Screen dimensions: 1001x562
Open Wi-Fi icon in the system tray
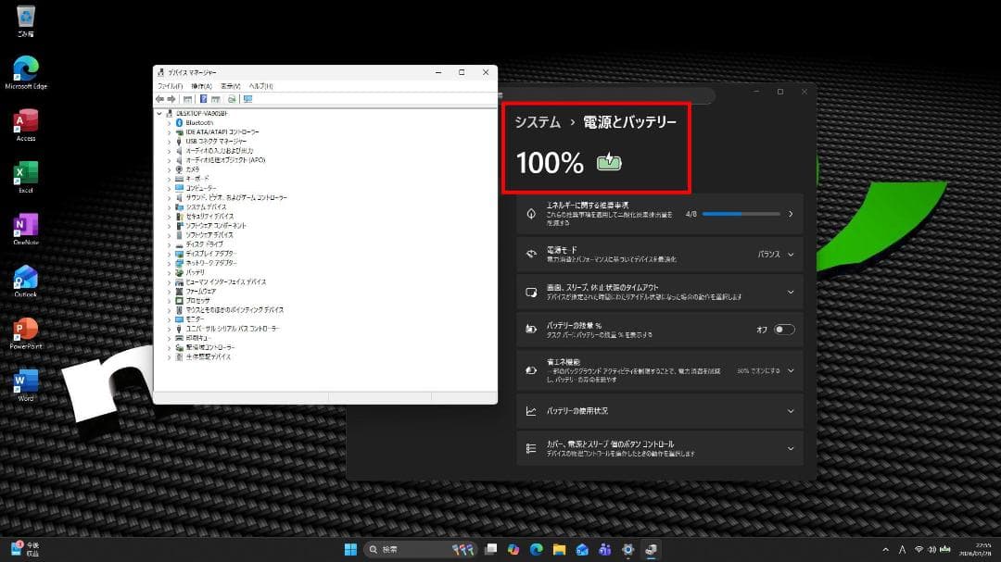920,548
